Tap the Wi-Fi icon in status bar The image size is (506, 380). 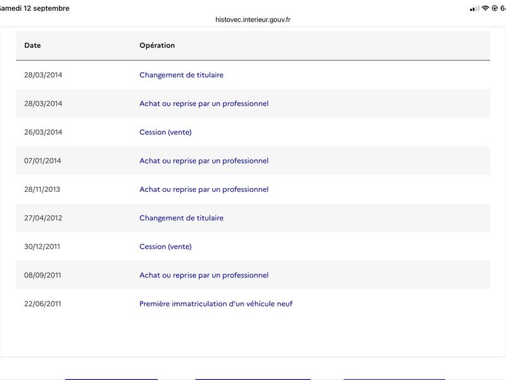[x=485, y=8]
